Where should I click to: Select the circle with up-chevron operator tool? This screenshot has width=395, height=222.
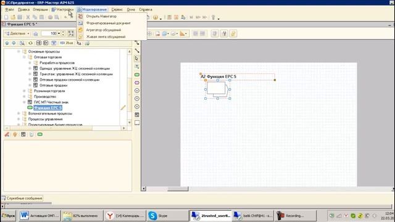click(x=137, y=99)
